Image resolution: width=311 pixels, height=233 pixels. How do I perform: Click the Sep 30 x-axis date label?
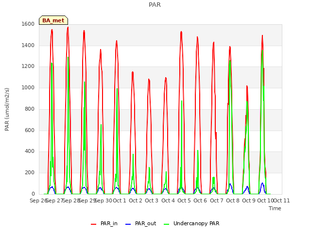pyautogui.click(x=103, y=200)
